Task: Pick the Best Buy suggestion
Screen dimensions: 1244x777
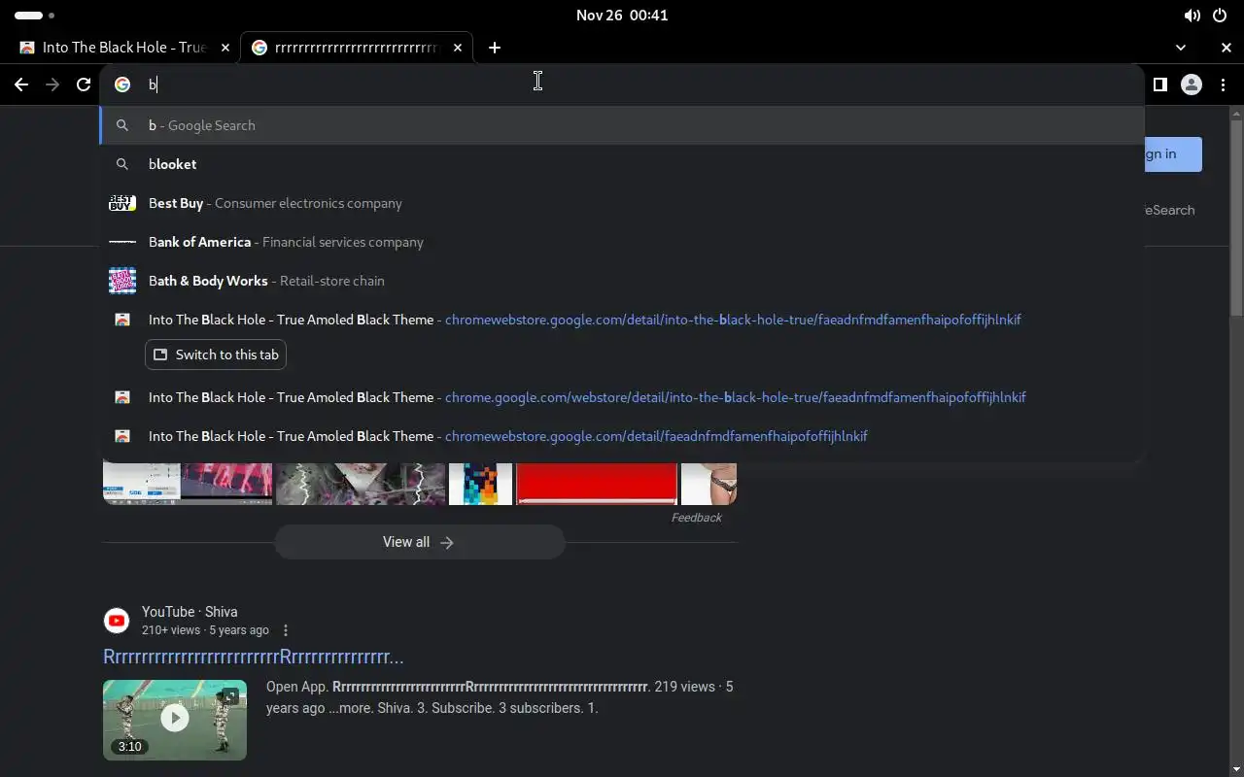Action: 622,203
